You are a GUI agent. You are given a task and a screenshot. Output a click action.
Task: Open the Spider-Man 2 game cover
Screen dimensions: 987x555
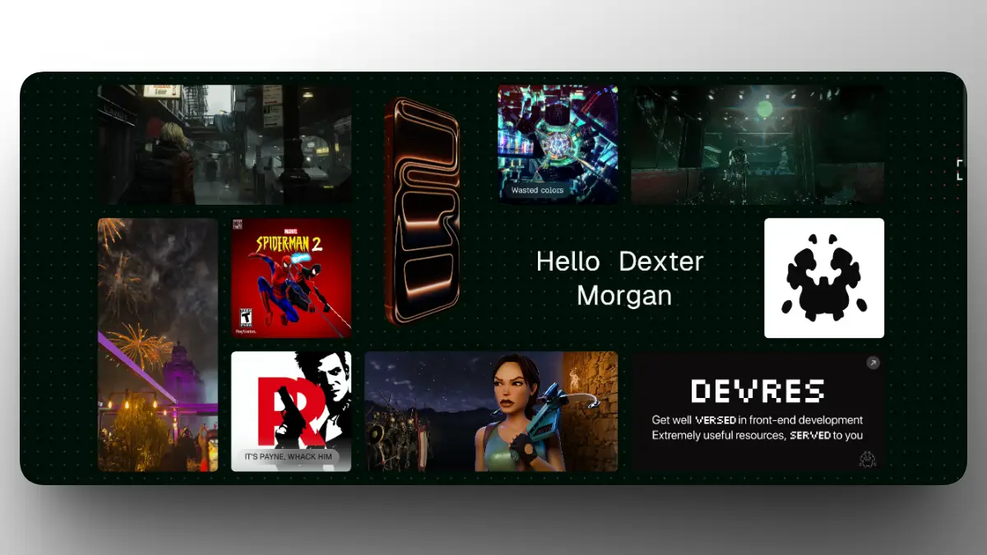[x=291, y=278]
